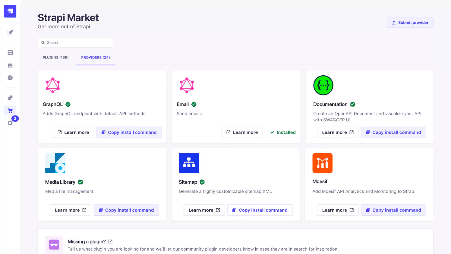The image size is (451, 254).
Task: Click 'Send emails' description text
Action: [x=189, y=114]
